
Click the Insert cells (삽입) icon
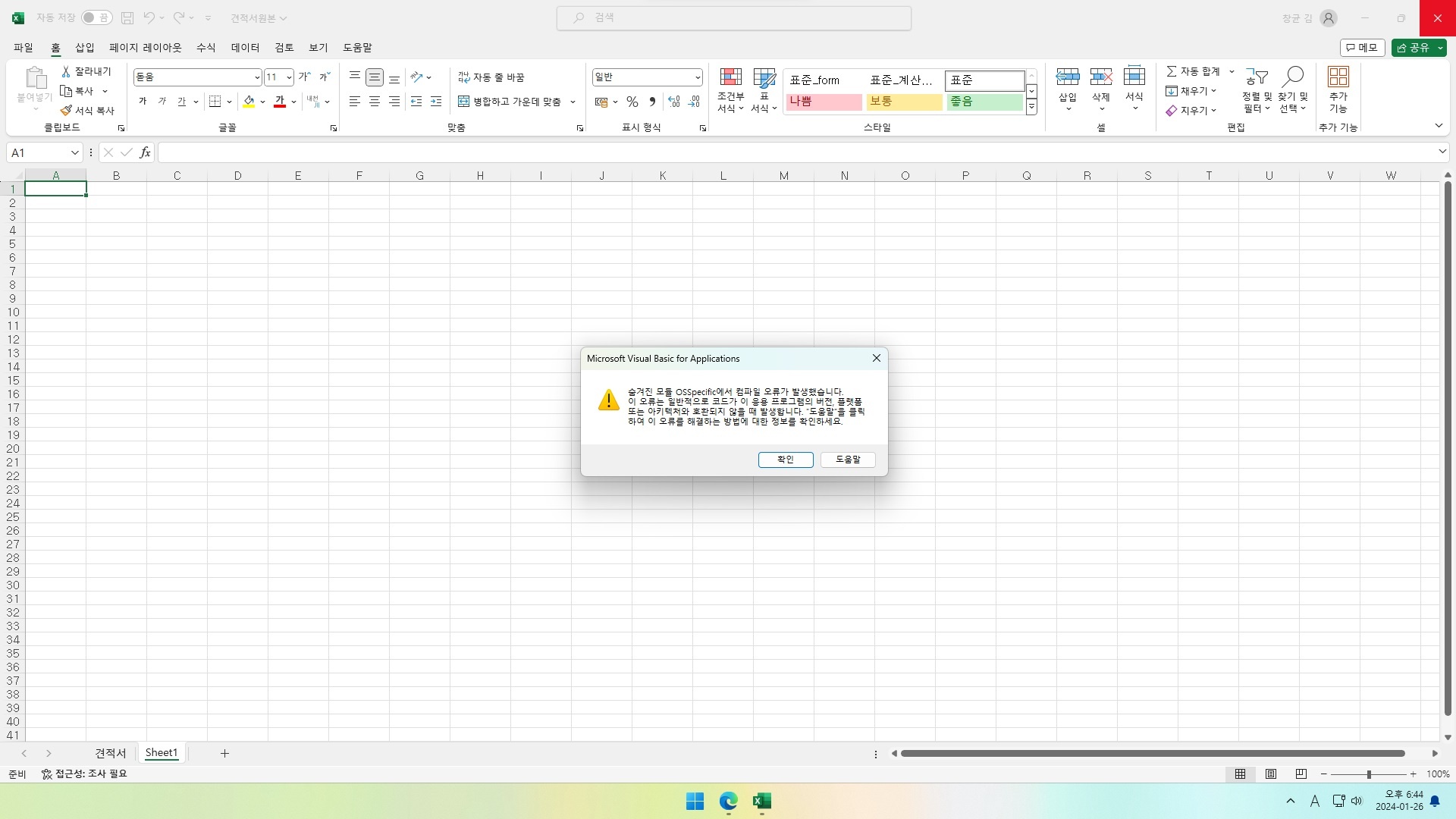click(x=1068, y=77)
